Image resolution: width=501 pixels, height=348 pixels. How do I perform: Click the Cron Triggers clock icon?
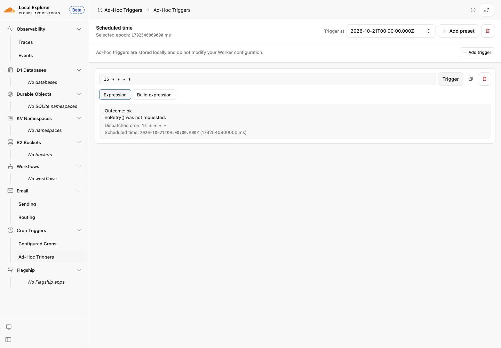pyautogui.click(x=10, y=230)
